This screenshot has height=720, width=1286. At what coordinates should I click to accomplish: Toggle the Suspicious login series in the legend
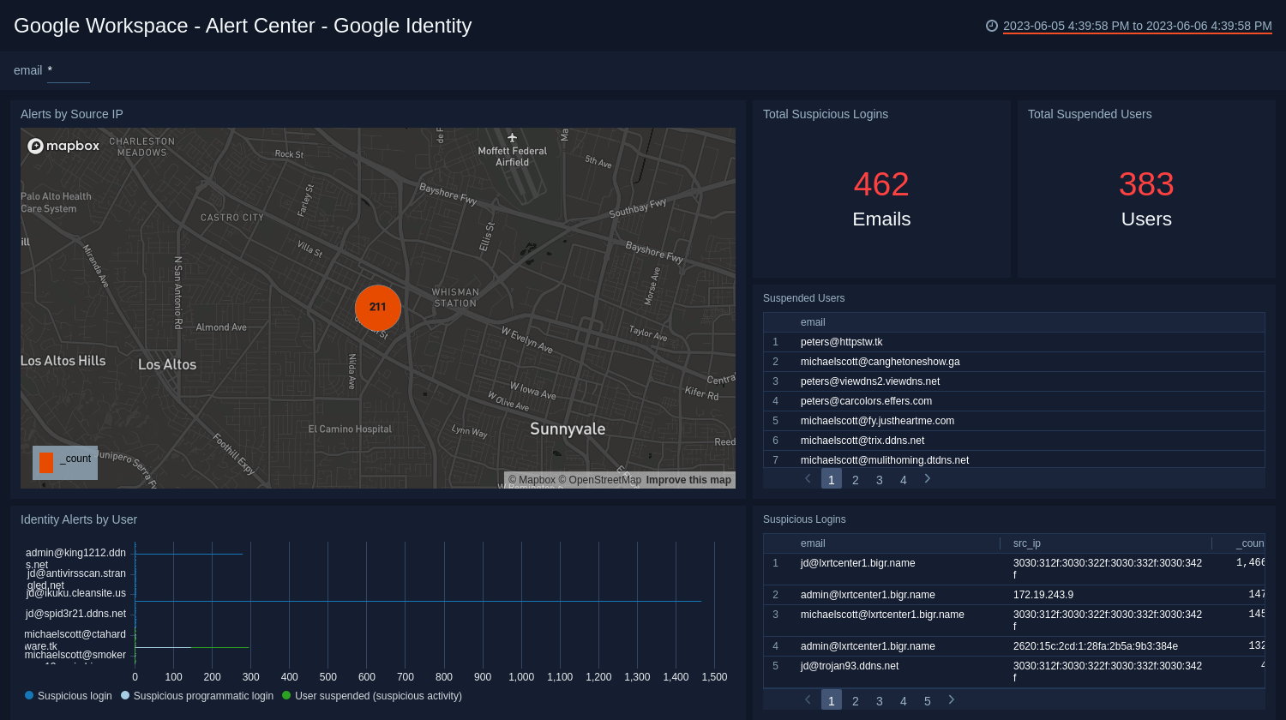point(67,695)
